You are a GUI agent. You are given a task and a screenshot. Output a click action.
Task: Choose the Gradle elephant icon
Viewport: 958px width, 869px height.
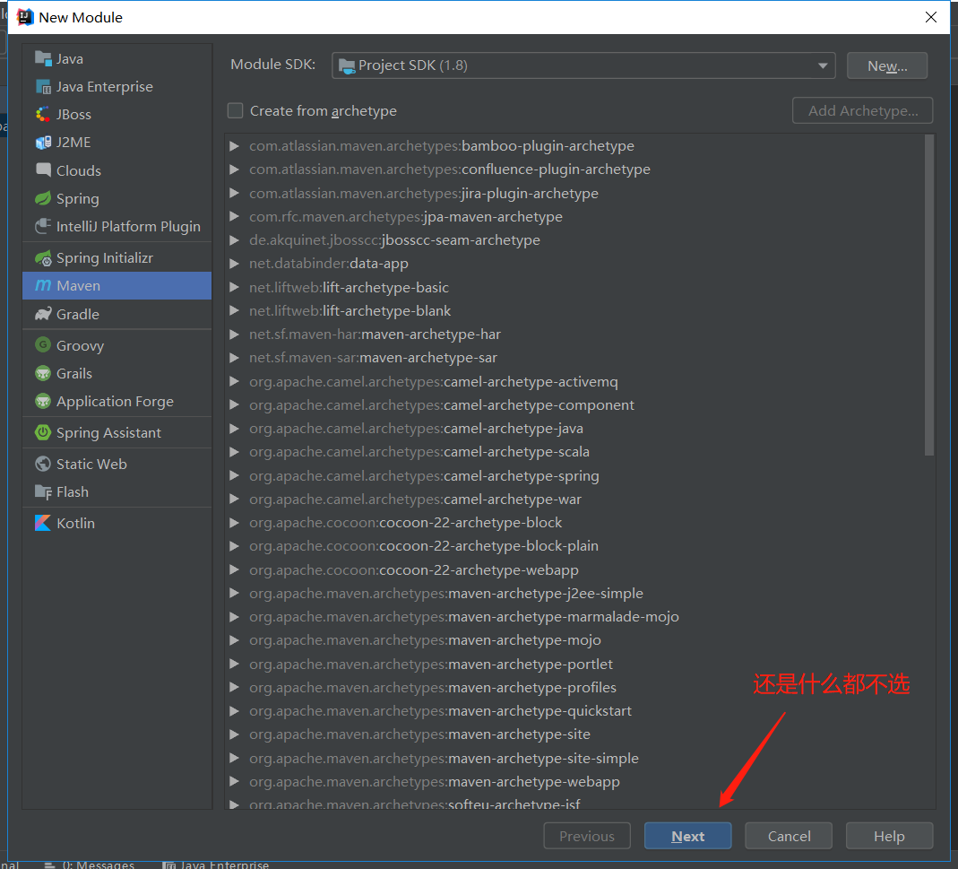click(x=43, y=314)
